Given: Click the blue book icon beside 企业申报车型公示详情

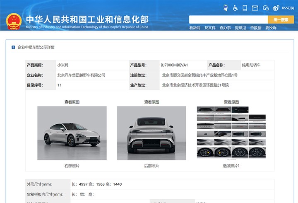Looking at the screenshot, I should click(13, 47).
